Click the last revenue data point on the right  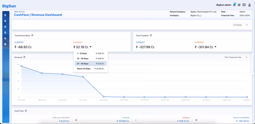tap(247, 97)
